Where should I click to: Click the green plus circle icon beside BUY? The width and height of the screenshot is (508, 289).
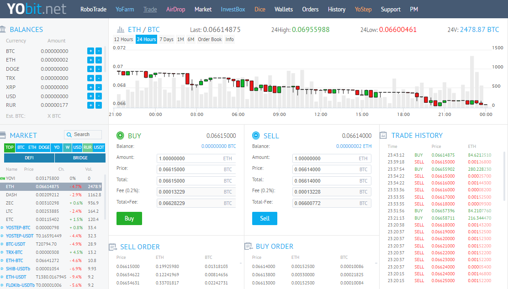coord(120,135)
